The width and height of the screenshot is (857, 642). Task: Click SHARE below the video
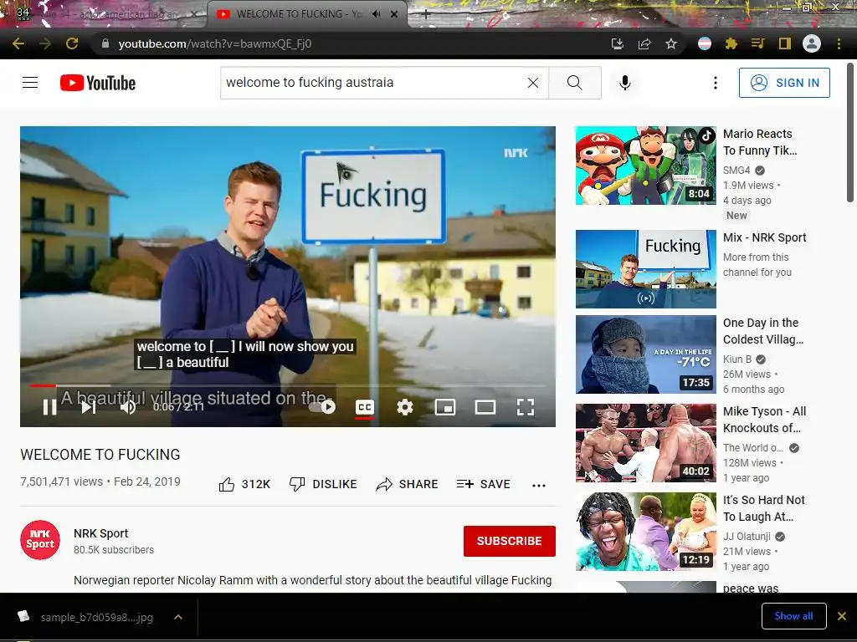coord(408,484)
